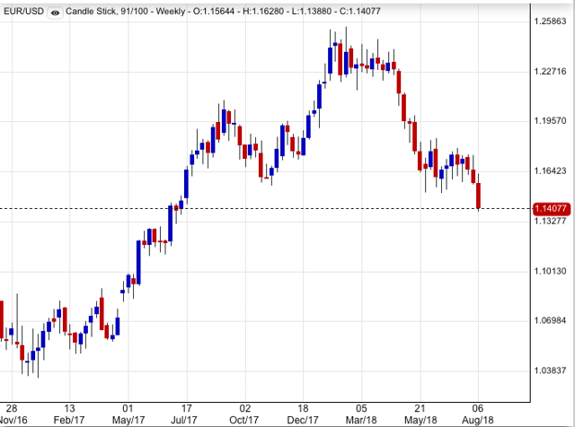575x427 pixels.
Task: Click the 21 May/18 date axis label
Action: pos(420,414)
